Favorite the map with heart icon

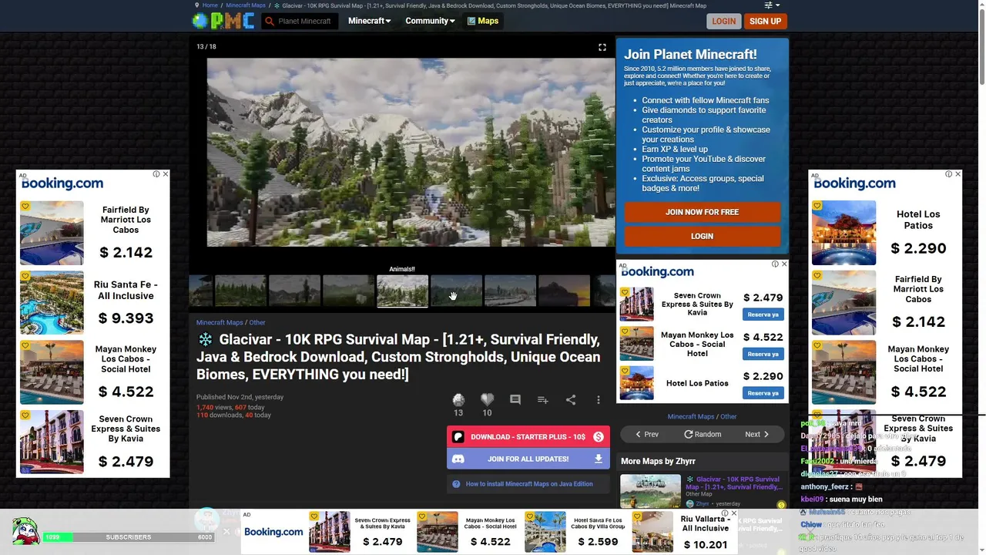(487, 399)
